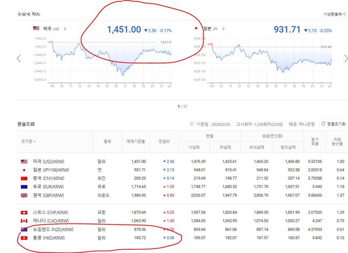Image resolution: width=348 pixels, height=253 pixels.
Task: Click the UK flag in exchange table
Action: click(24, 195)
